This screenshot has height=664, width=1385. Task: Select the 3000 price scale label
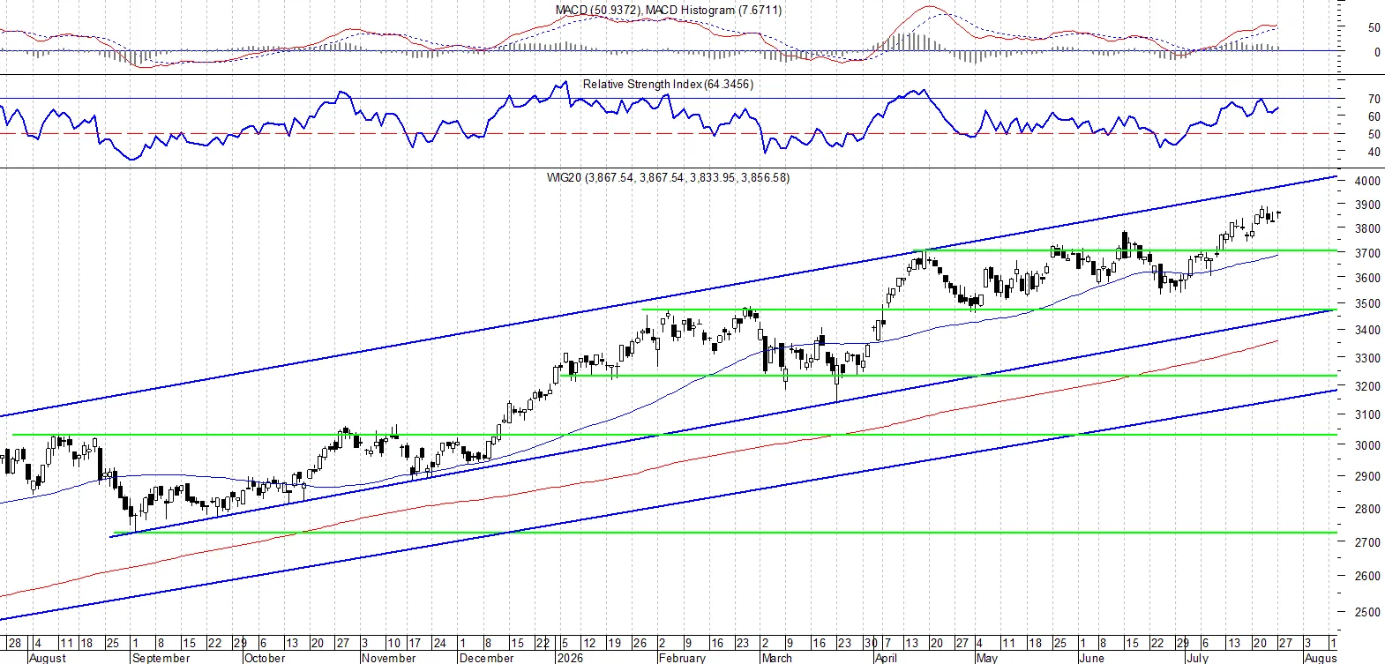pyautogui.click(x=1367, y=445)
